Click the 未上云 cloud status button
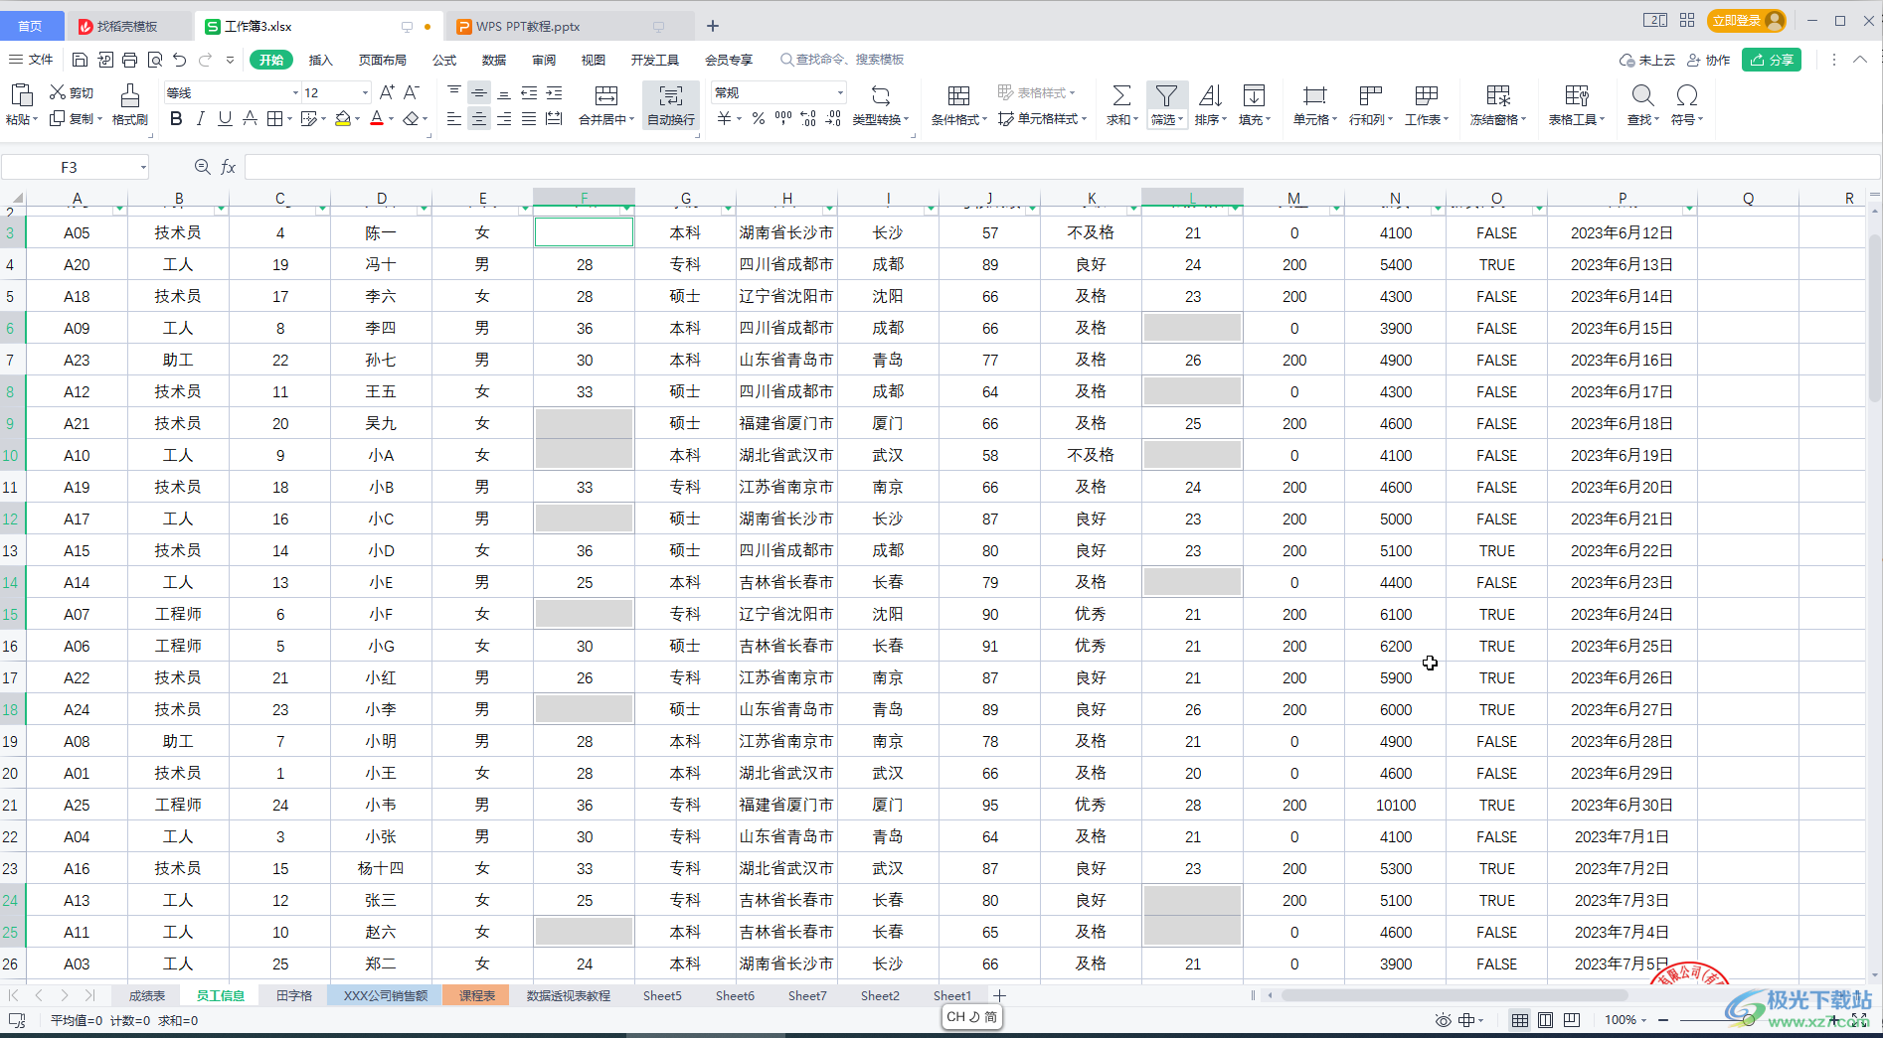Screen dimensions: 1883x1038 pyautogui.click(x=1646, y=60)
